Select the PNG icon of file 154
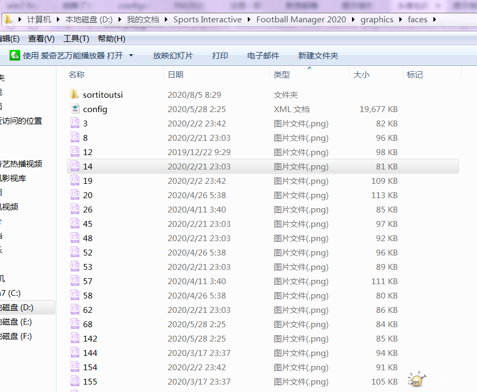The width and height of the screenshot is (477, 392). coord(75,367)
